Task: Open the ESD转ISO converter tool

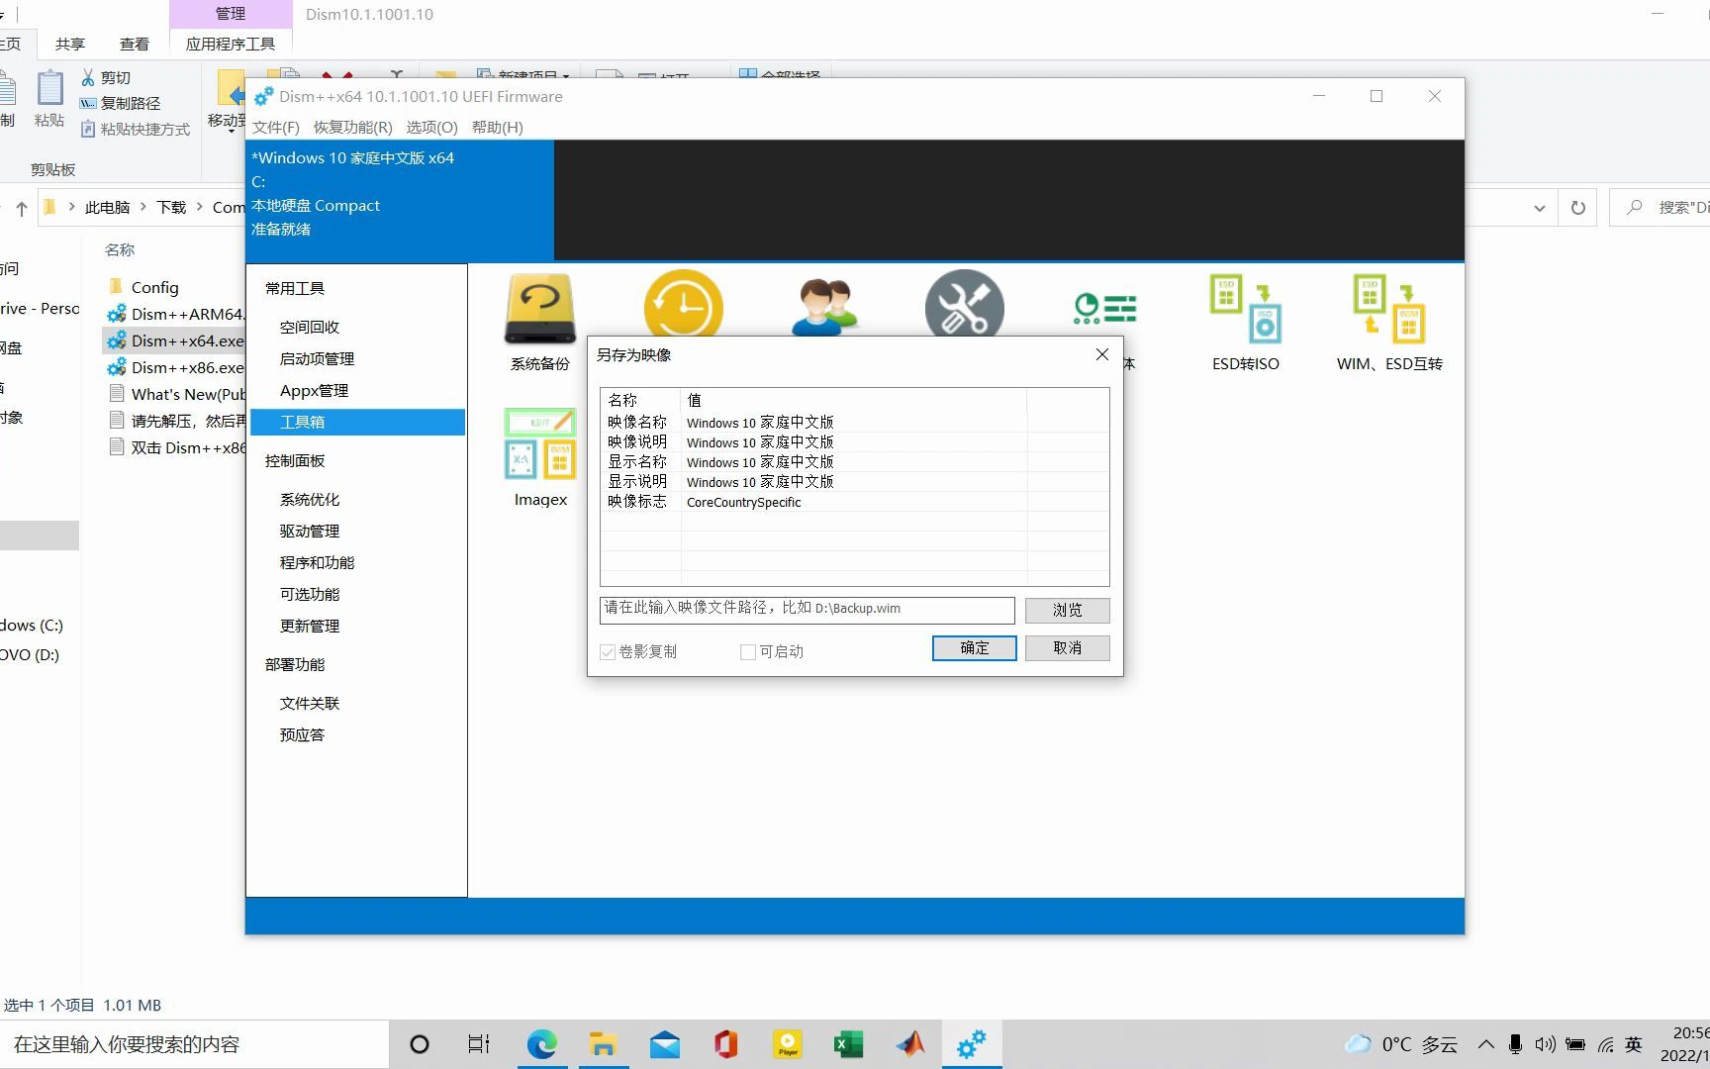Action: 1246,322
